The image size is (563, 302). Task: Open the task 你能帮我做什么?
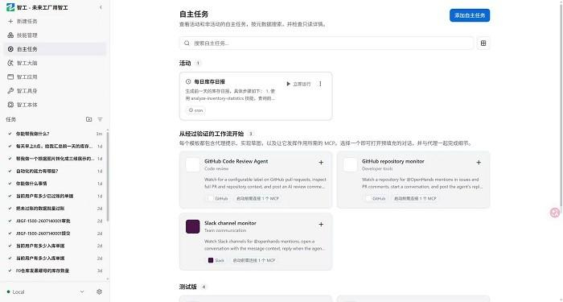(x=55, y=134)
